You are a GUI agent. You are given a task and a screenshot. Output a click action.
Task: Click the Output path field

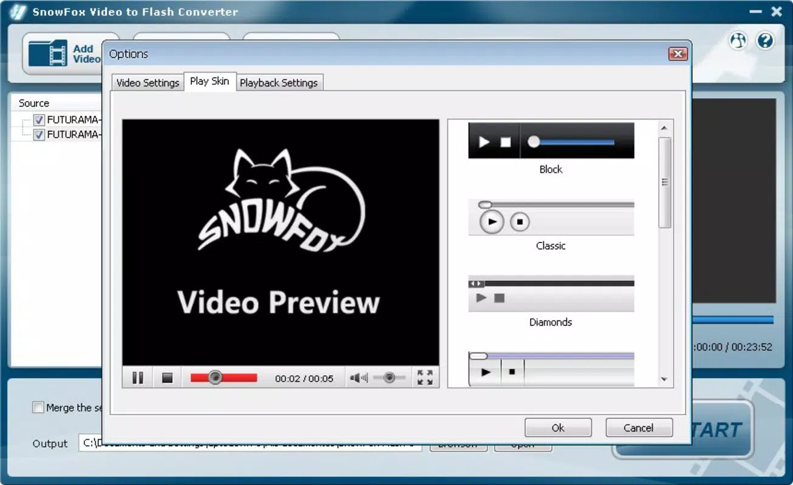click(250, 443)
